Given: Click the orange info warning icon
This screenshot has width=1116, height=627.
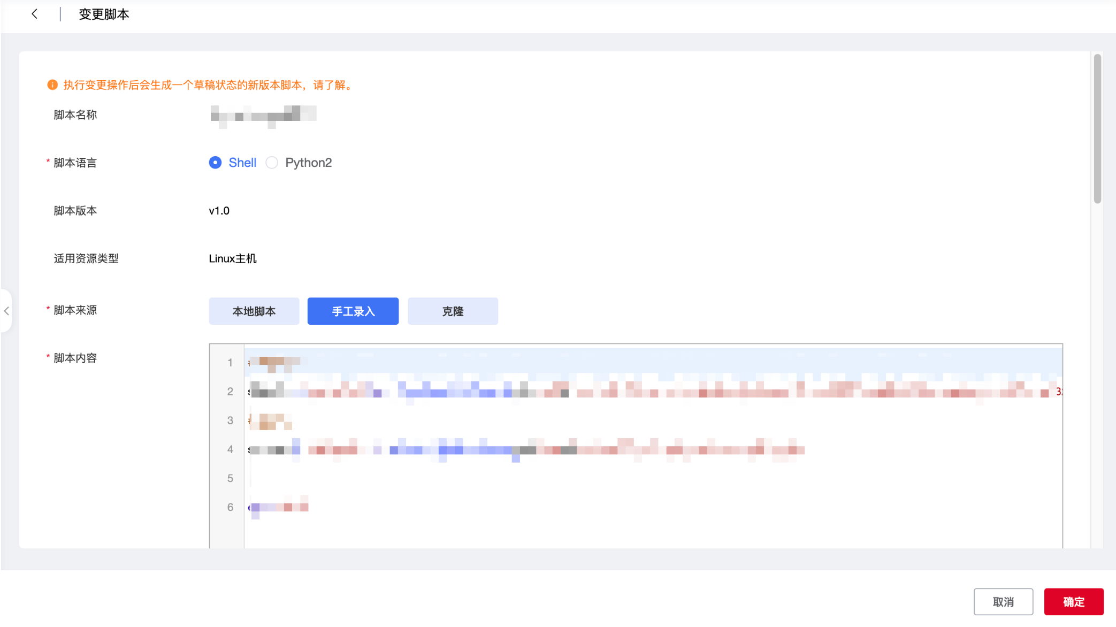Looking at the screenshot, I should (52, 85).
